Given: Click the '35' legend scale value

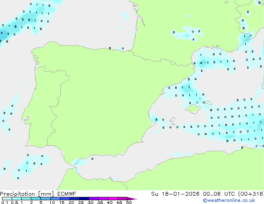Looking at the screenshot, I should [100, 202].
